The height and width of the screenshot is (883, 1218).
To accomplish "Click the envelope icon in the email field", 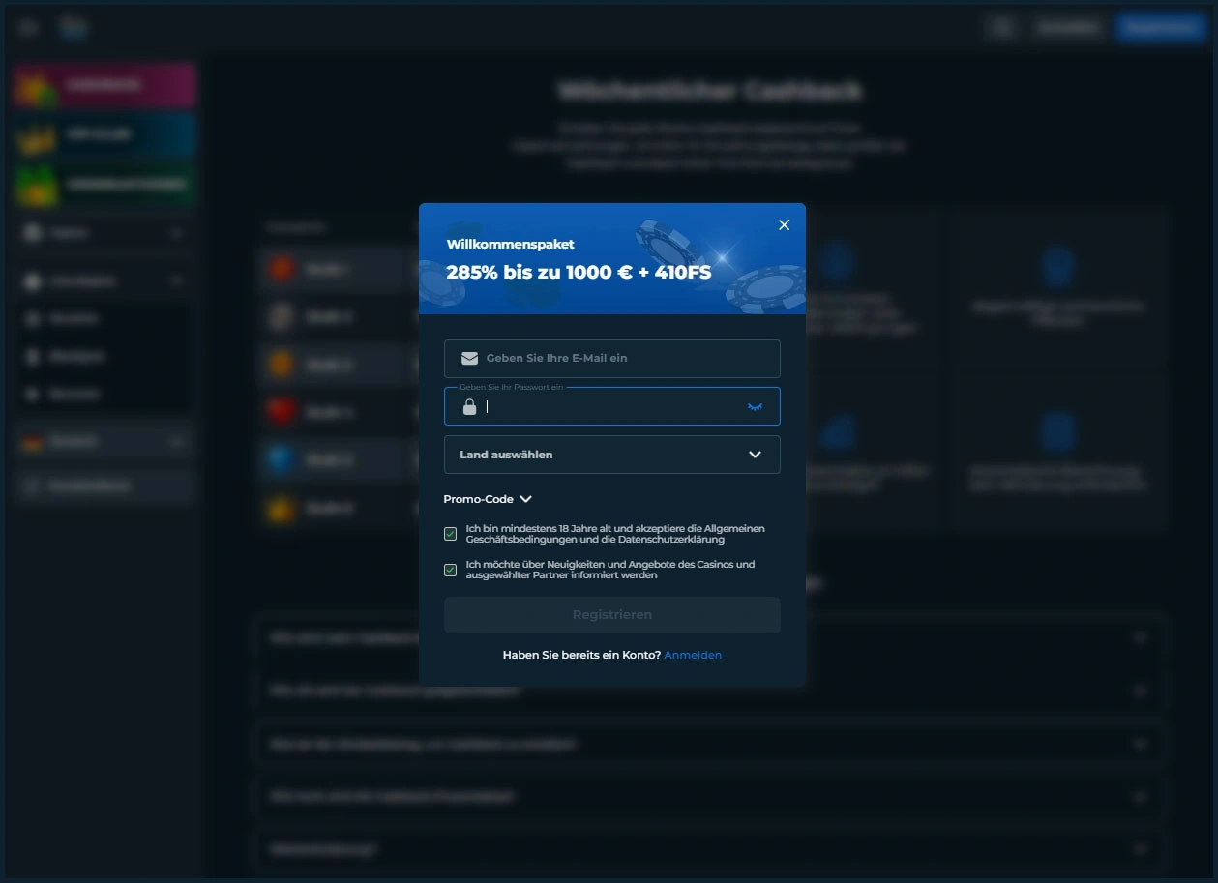I will click(x=468, y=358).
